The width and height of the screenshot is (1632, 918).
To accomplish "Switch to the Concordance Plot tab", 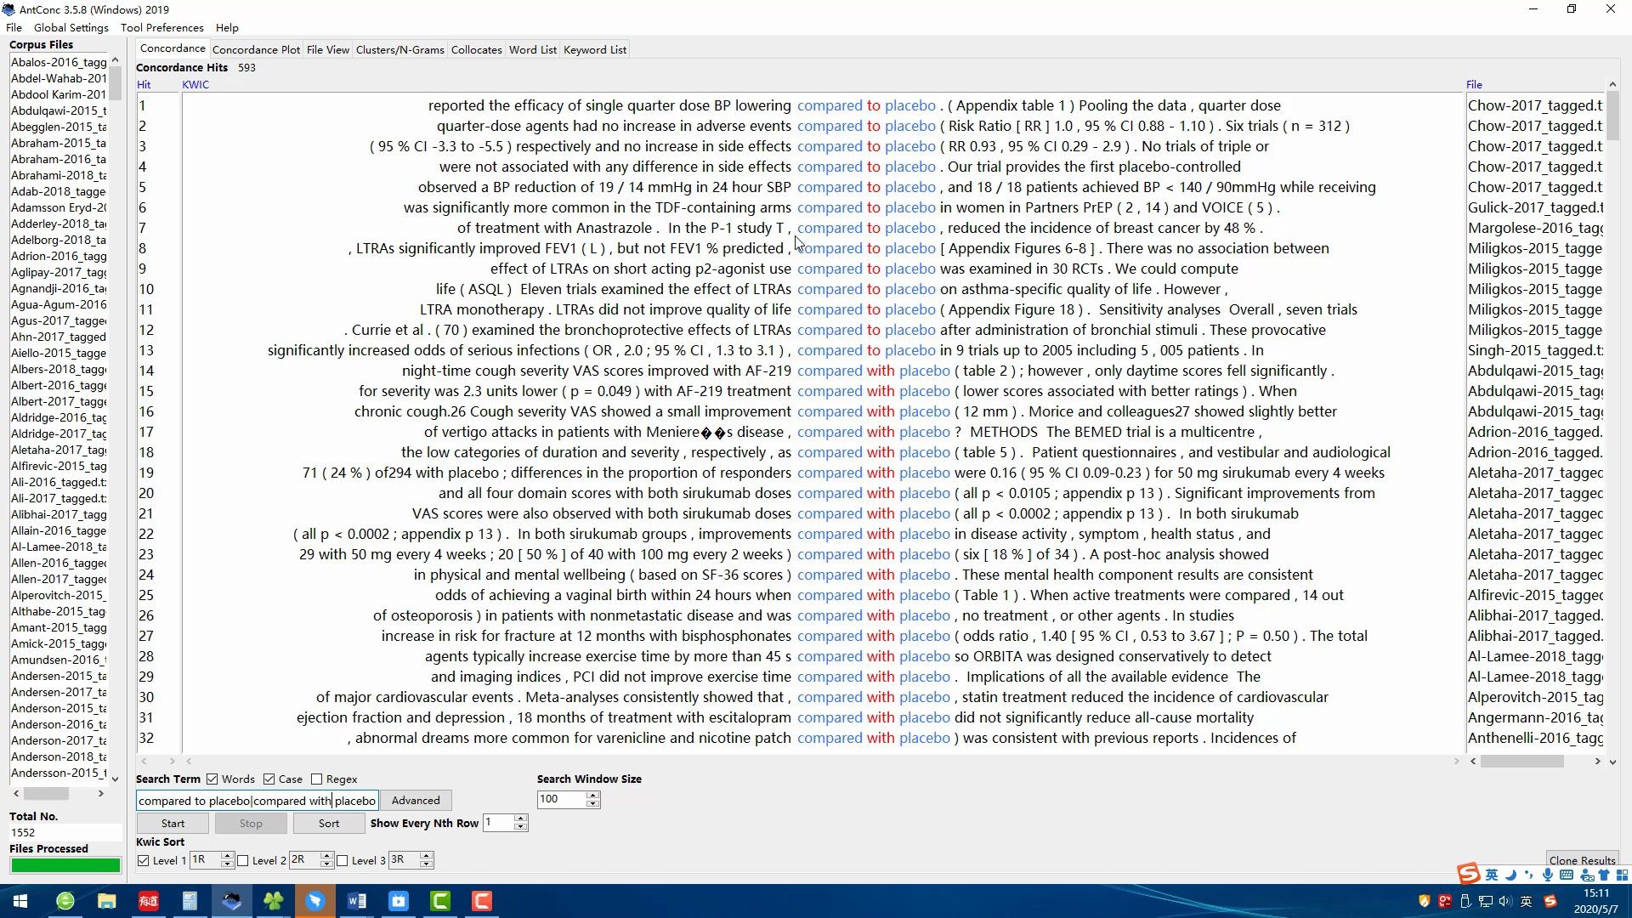I will (256, 50).
